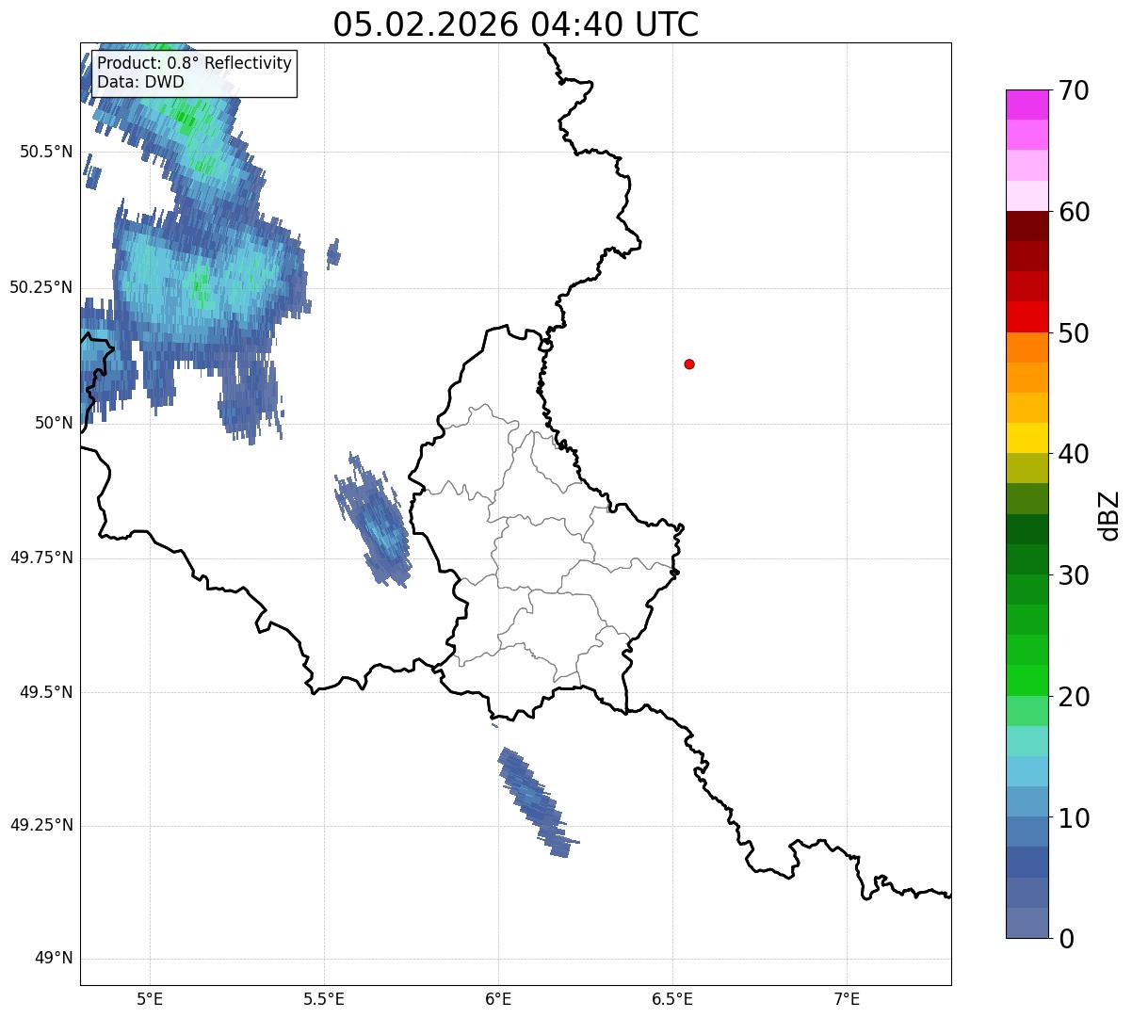Click the latitude label 49.25°N
The width and height of the screenshot is (1132, 1018).
pos(41,826)
